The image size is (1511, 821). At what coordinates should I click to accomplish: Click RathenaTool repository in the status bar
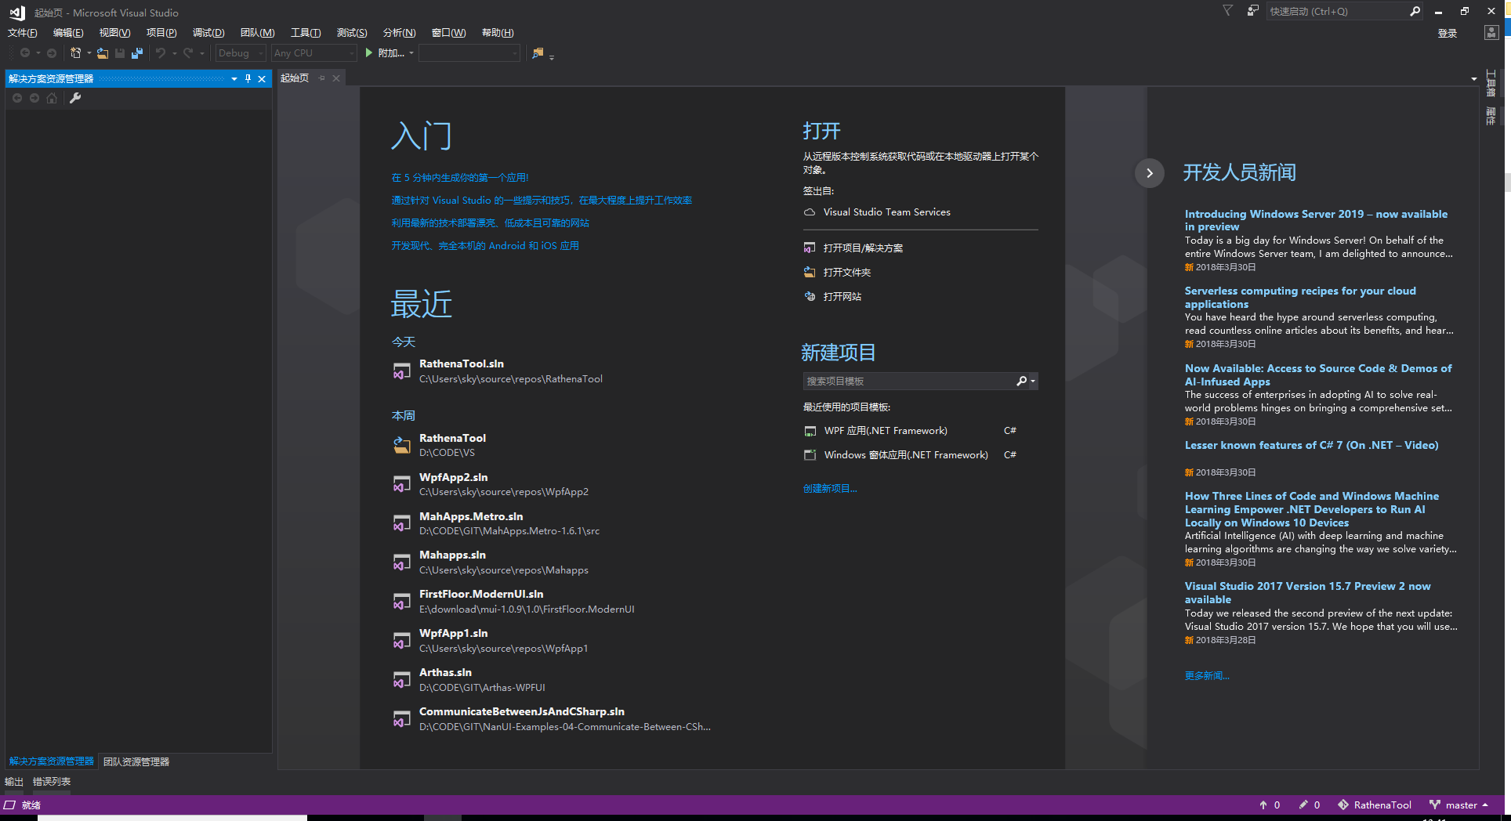[1374, 805]
